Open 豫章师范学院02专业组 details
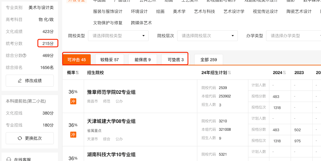 (x=111, y=92)
